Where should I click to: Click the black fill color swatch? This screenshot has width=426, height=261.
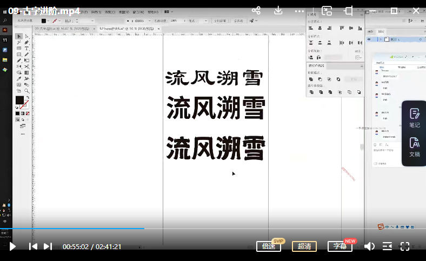[19, 100]
